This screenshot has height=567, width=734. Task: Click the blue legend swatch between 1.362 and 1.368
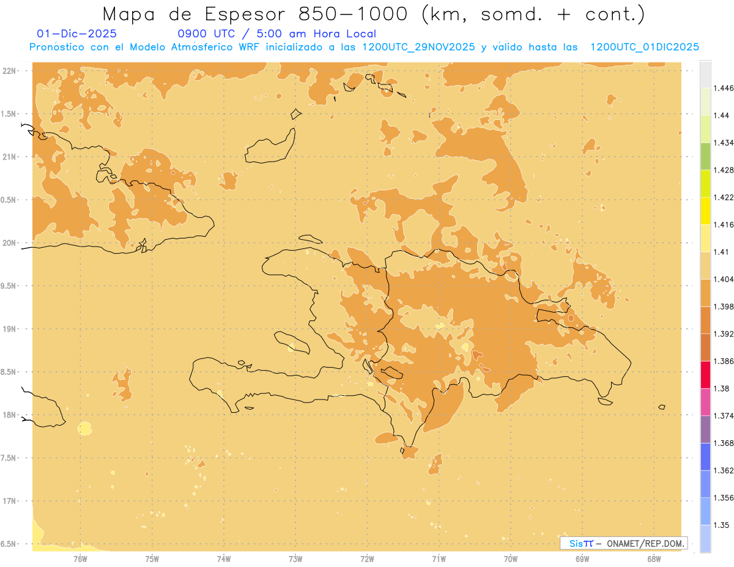click(705, 456)
